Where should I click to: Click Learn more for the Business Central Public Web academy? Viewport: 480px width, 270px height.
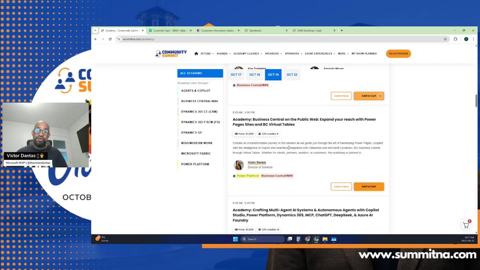[x=341, y=186]
